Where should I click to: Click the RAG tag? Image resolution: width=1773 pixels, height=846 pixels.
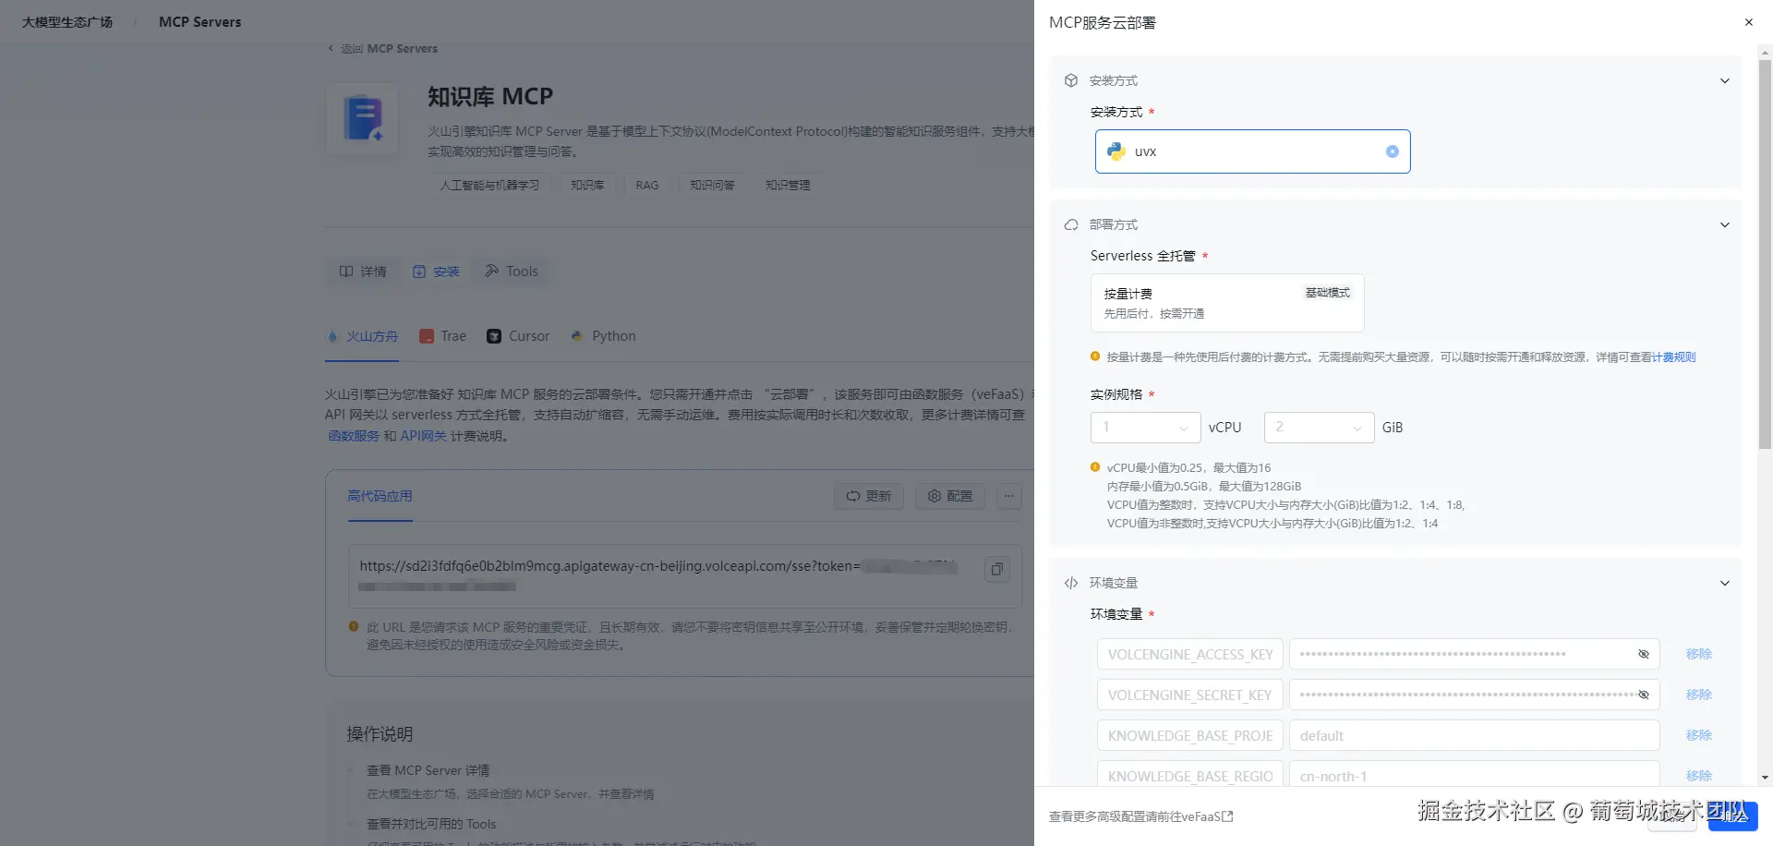coord(647,186)
